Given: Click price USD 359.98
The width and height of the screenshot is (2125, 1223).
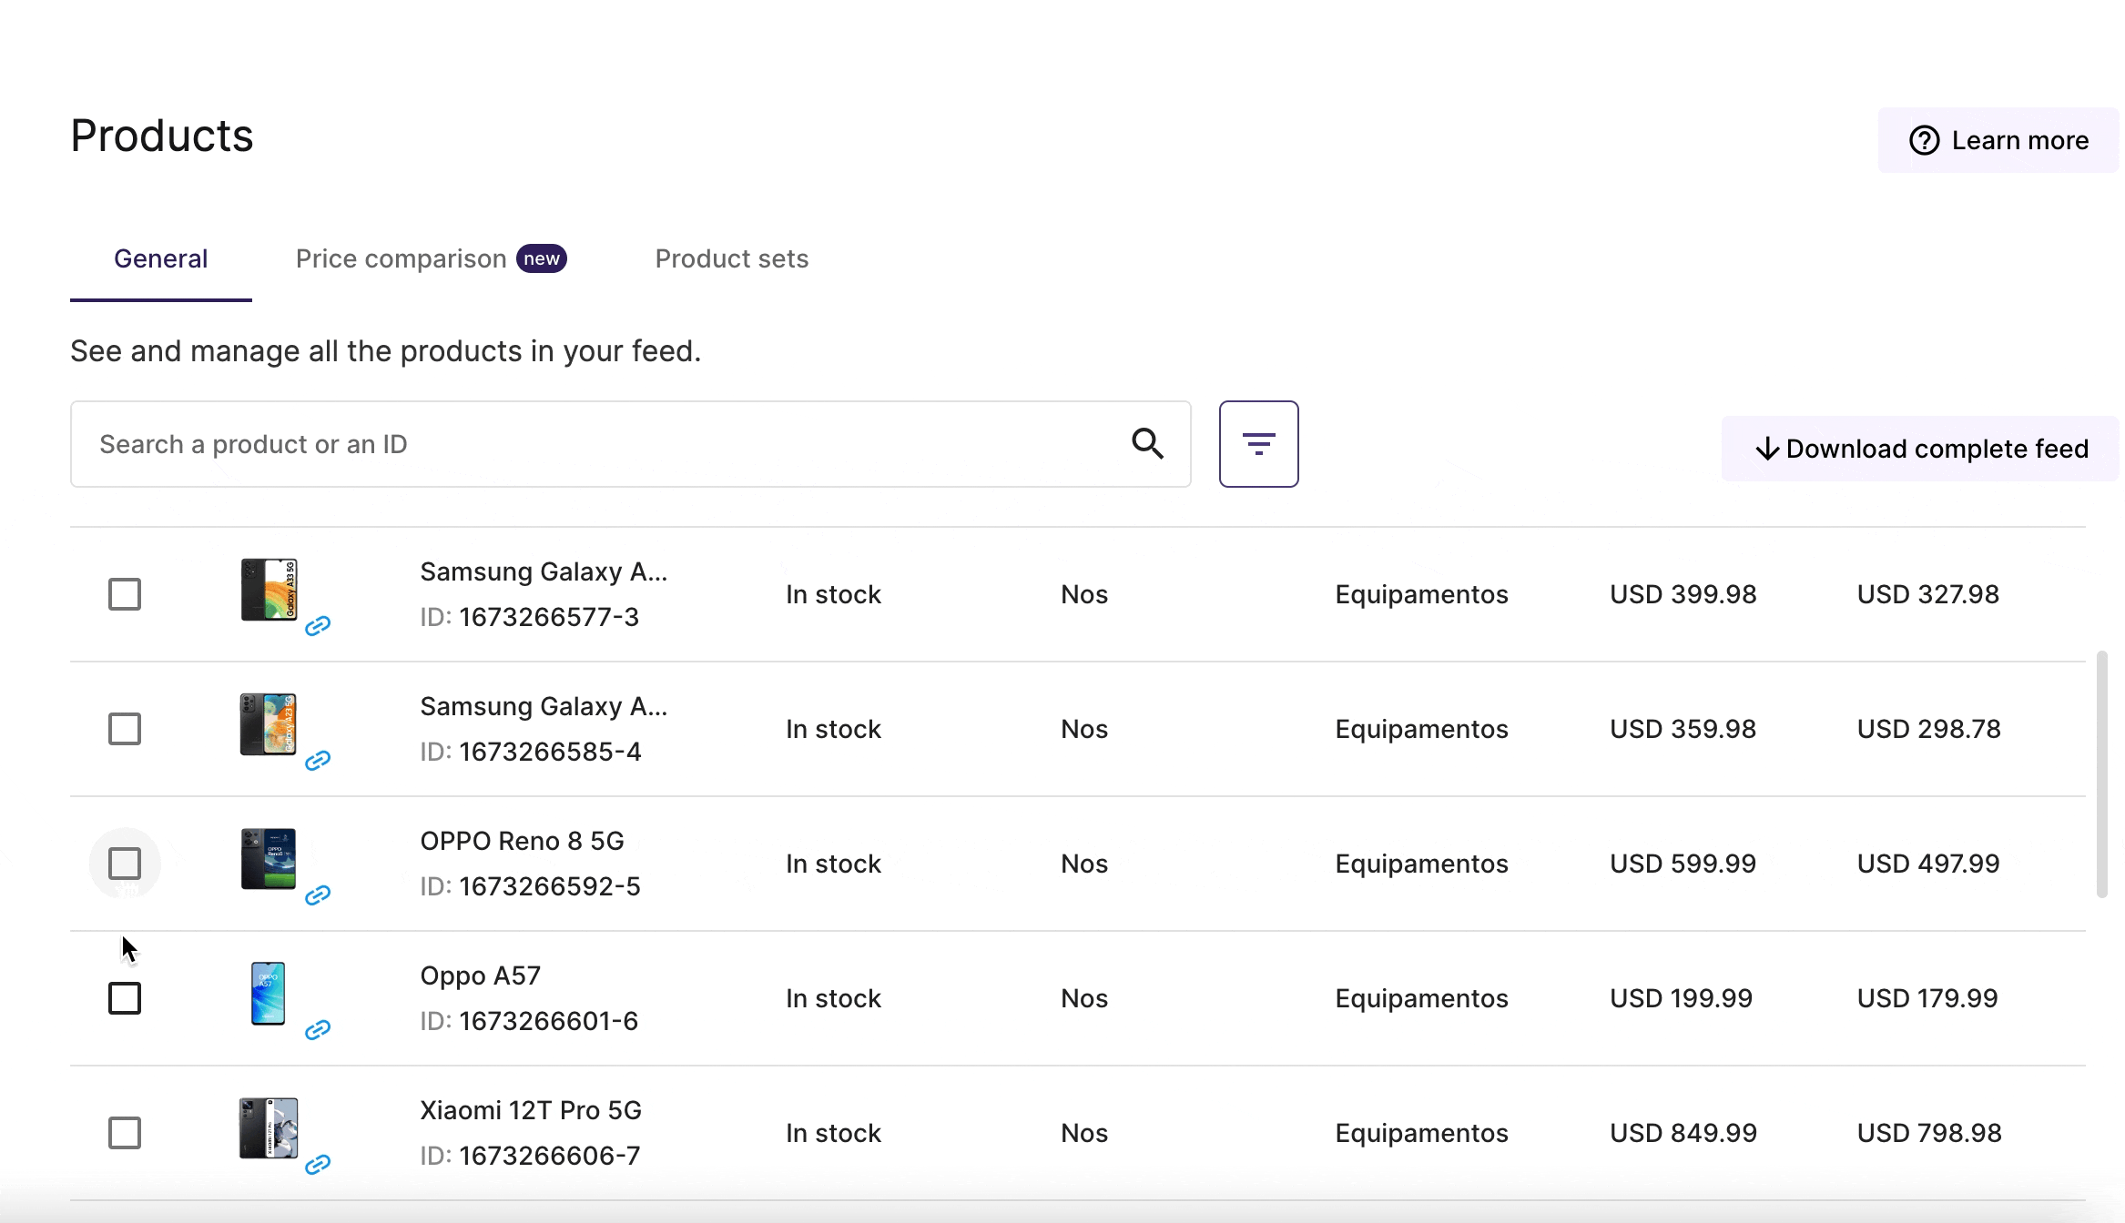Looking at the screenshot, I should (x=1683, y=729).
